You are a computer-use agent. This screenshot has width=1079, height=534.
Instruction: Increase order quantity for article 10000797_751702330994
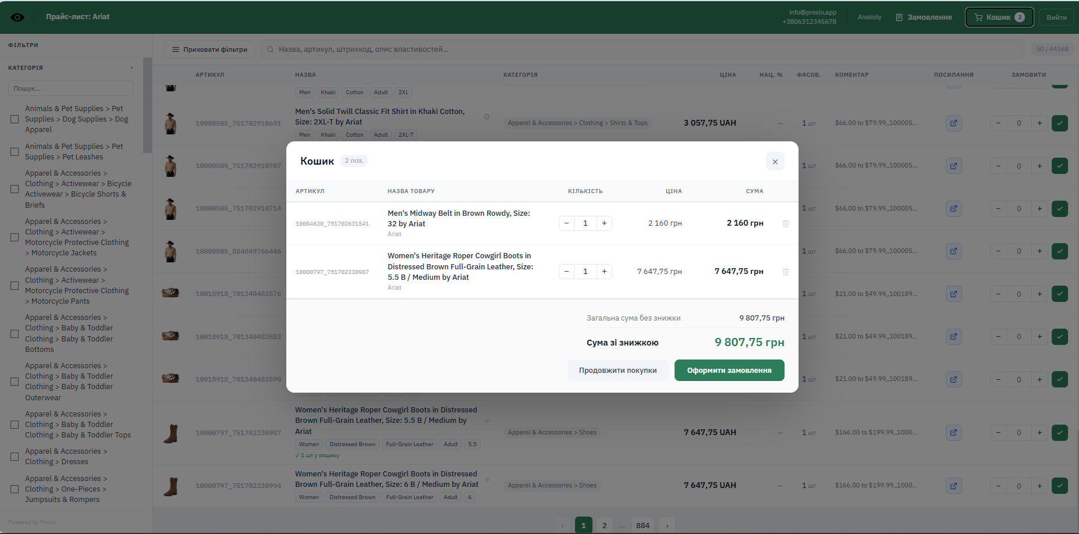click(1039, 486)
